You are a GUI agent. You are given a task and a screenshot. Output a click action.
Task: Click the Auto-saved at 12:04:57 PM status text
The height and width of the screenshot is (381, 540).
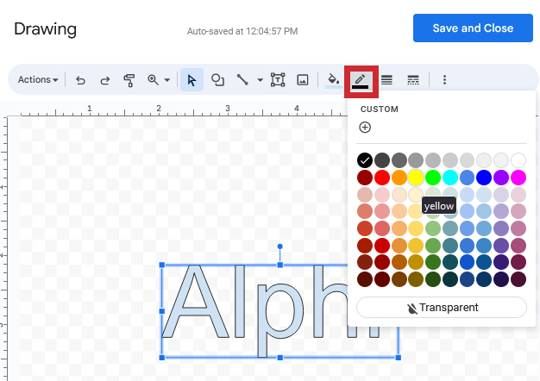(x=242, y=31)
